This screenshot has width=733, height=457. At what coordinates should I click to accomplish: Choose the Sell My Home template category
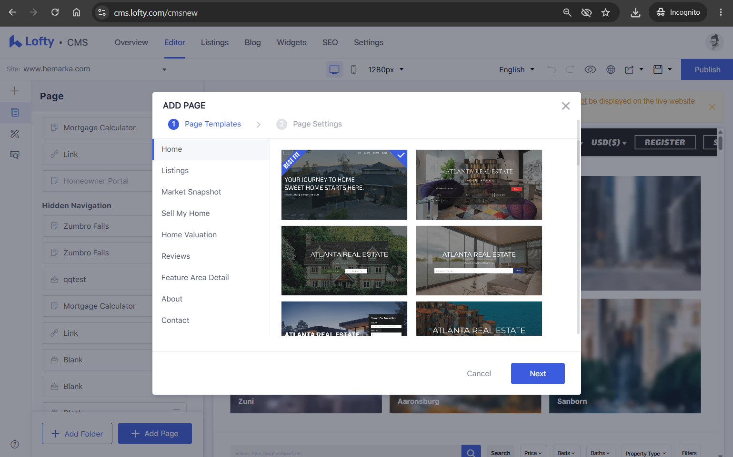click(211, 214)
